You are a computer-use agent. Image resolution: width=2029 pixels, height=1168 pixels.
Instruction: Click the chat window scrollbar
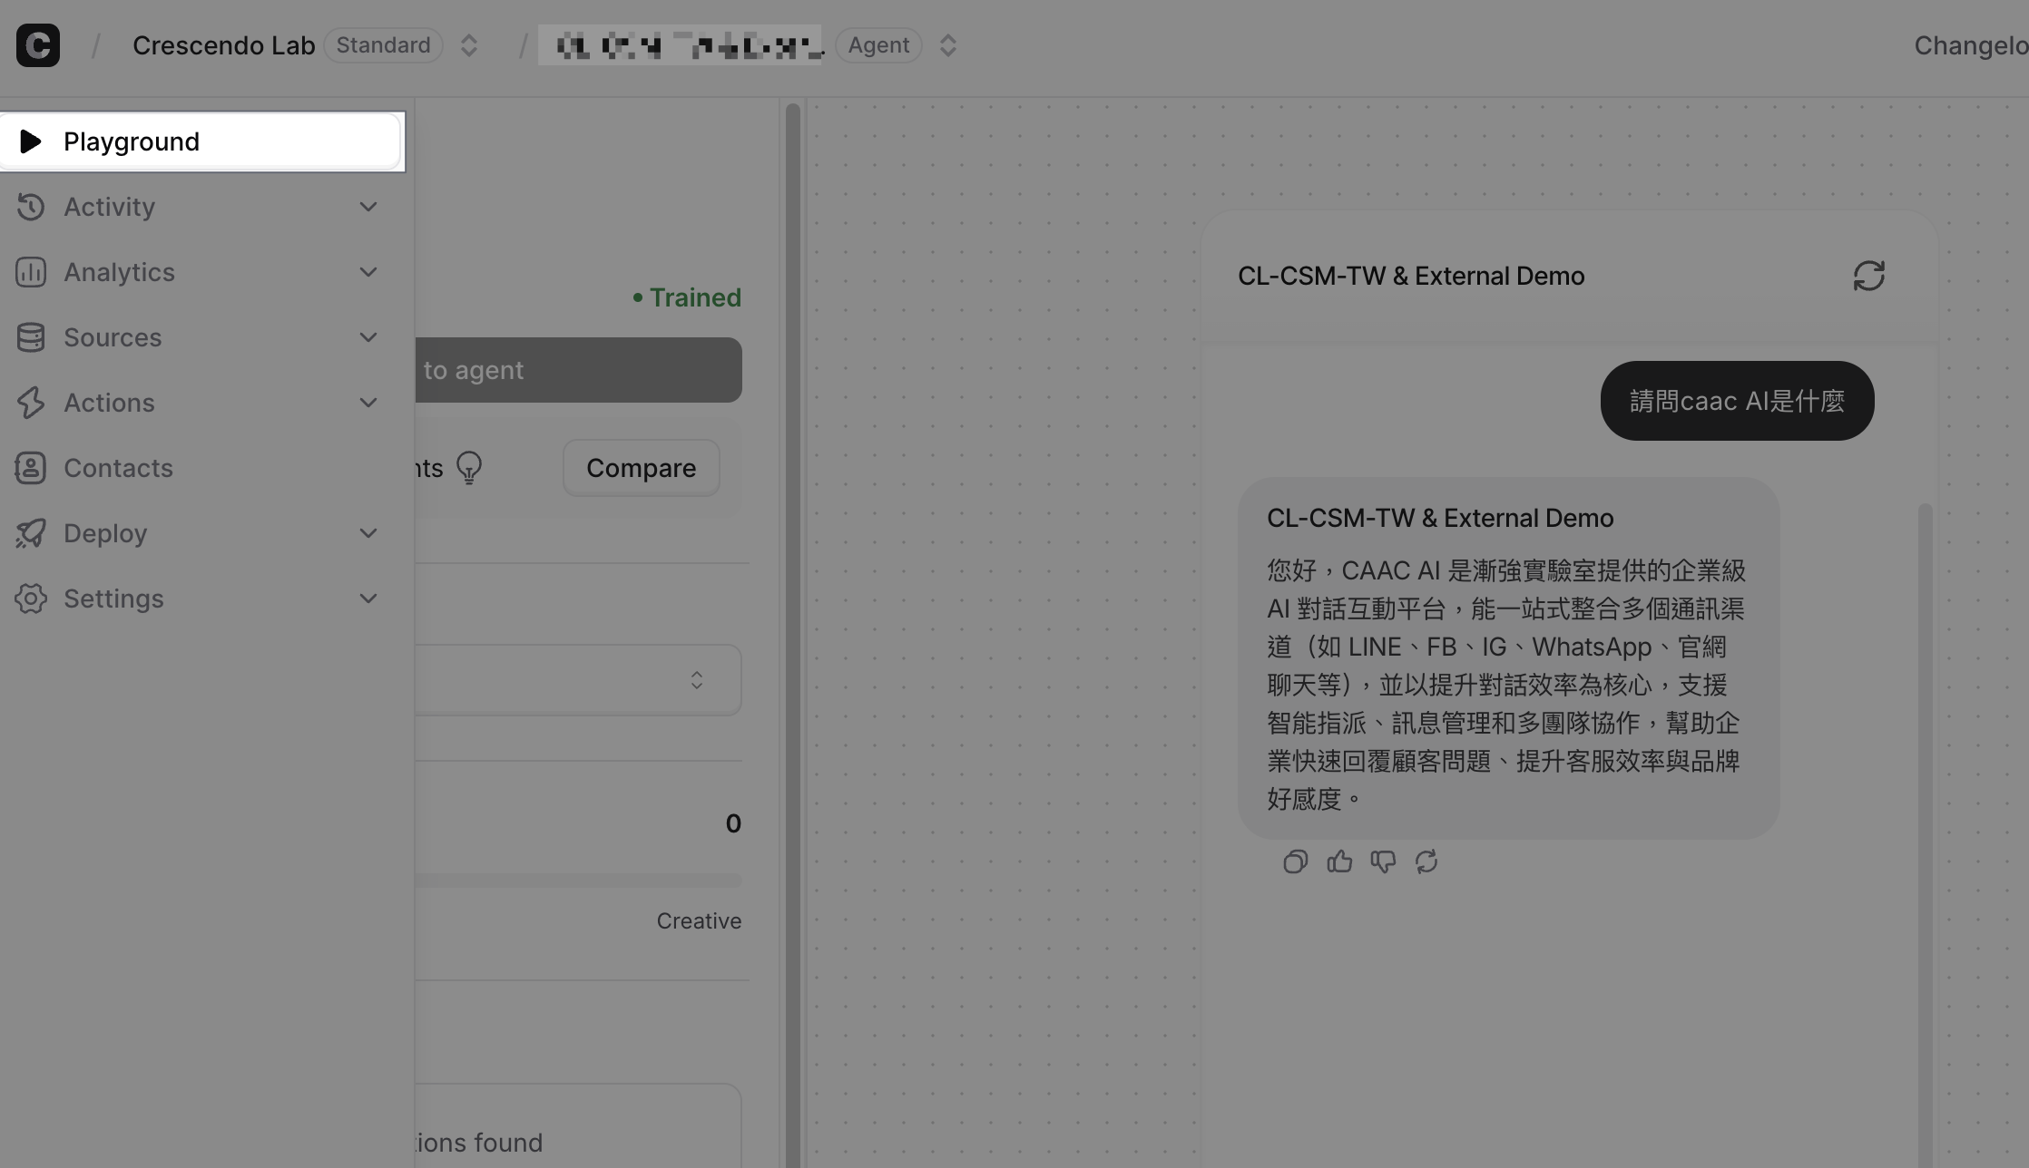click(x=1925, y=834)
